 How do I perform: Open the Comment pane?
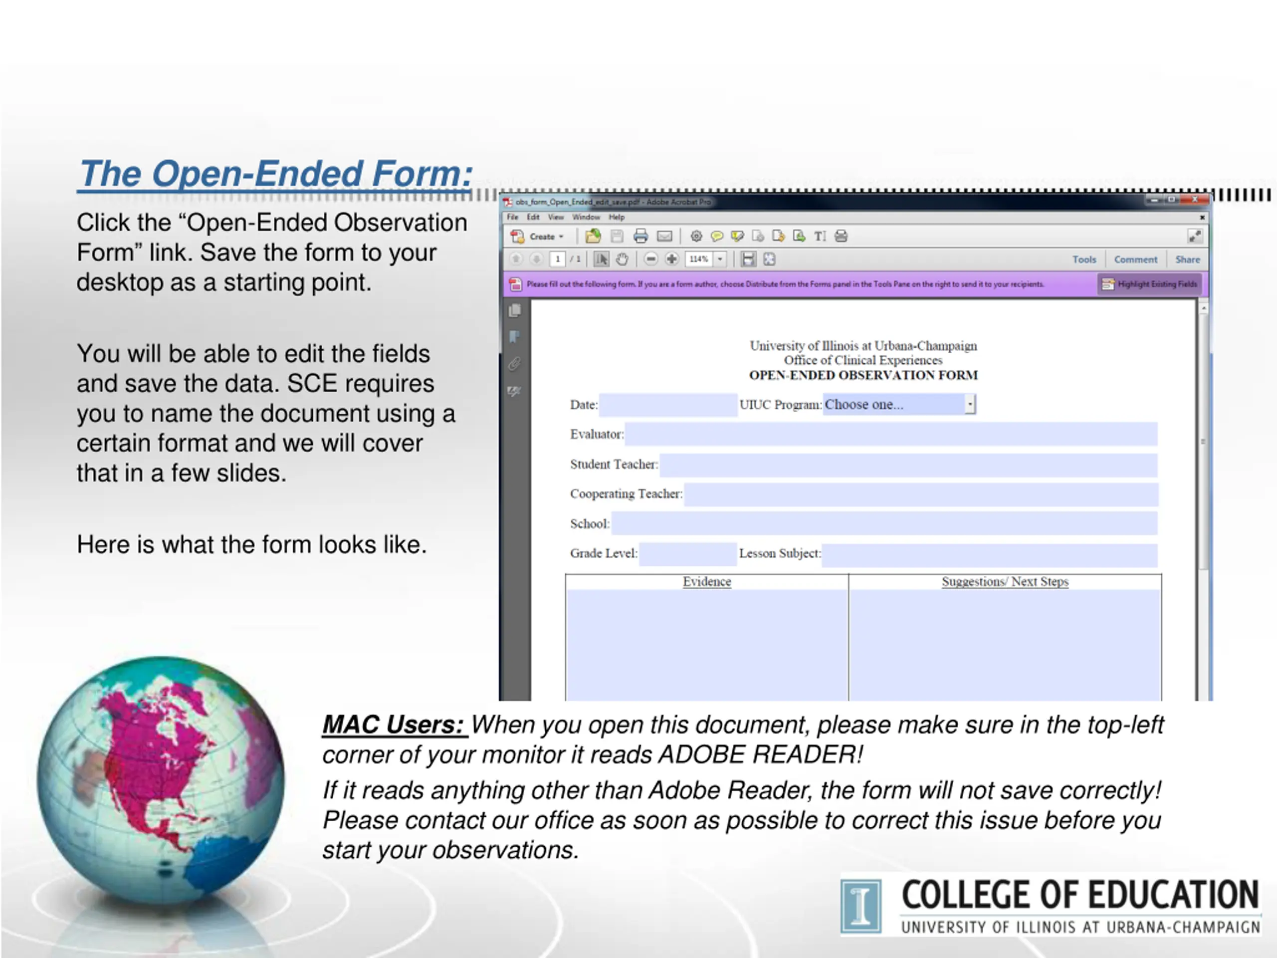pyautogui.click(x=1135, y=259)
